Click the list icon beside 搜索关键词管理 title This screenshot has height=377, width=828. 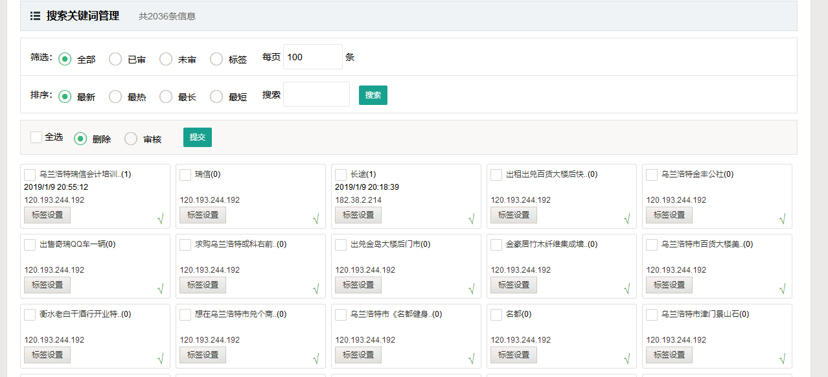click(36, 16)
